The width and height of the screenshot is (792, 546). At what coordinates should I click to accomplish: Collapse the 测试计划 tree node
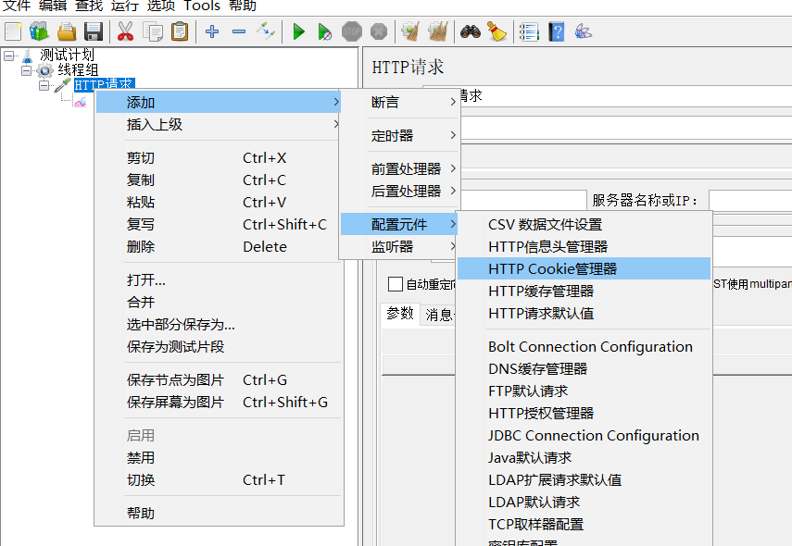[x=9, y=56]
